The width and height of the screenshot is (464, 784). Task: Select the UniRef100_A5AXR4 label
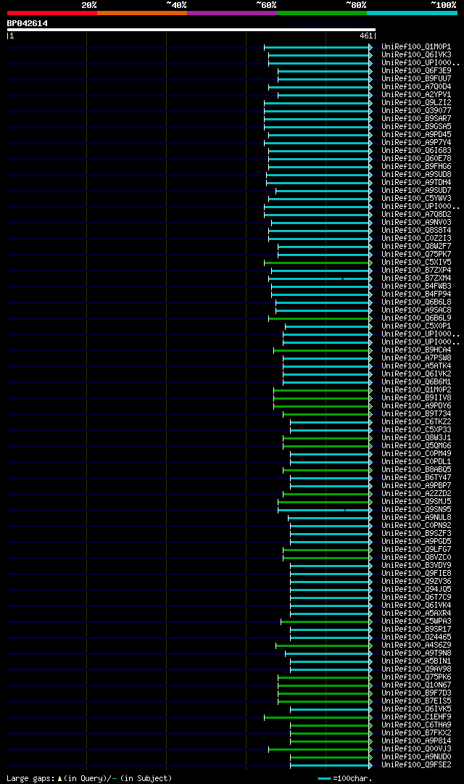416,614
